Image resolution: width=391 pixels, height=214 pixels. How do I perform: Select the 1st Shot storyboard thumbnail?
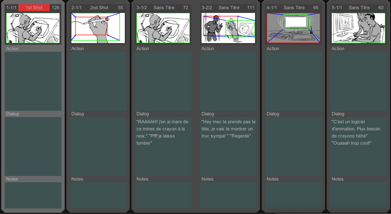tap(33, 28)
